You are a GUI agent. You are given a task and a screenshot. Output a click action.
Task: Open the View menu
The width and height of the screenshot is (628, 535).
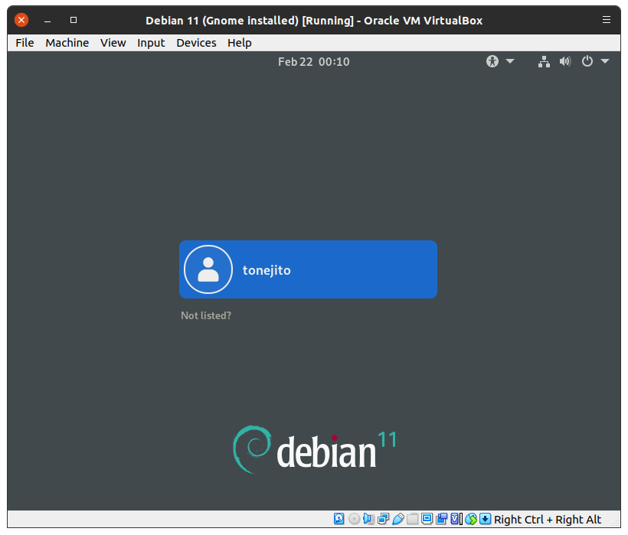[113, 43]
